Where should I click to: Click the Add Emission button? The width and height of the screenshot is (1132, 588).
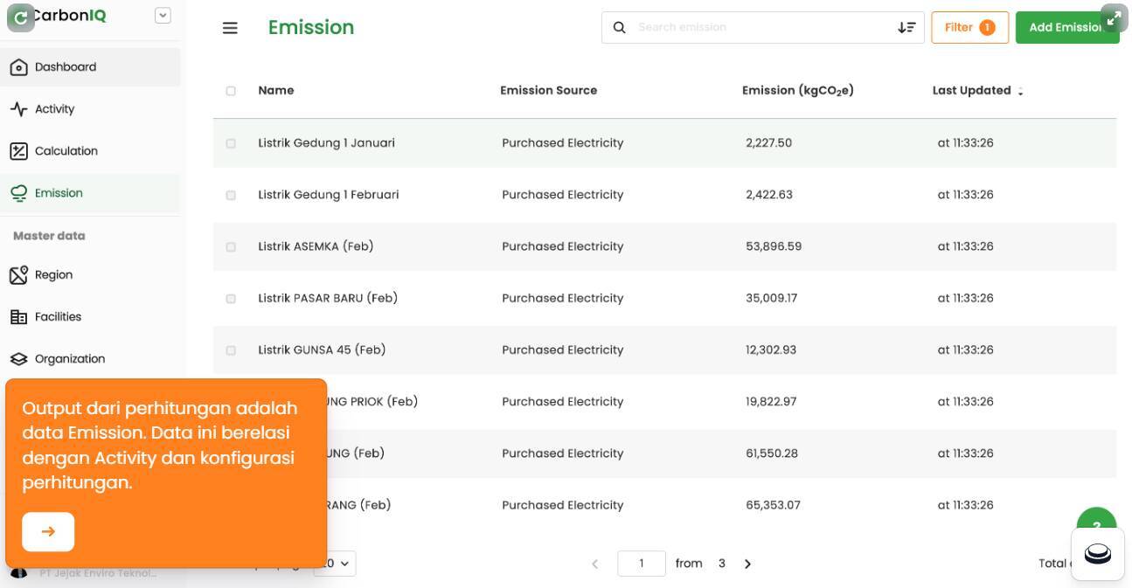click(x=1066, y=28)
